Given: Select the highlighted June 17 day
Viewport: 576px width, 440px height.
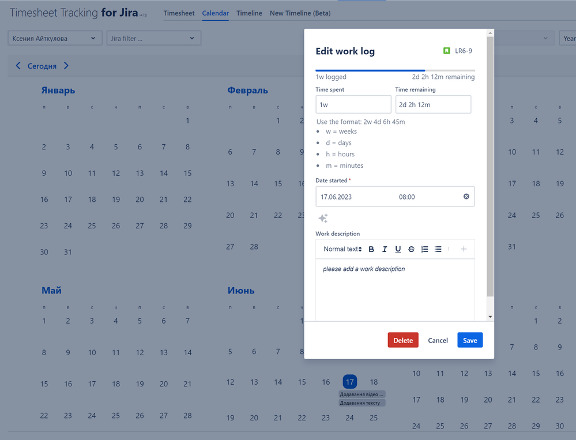Looking at the screenshot, I should [x=350, y=382].
